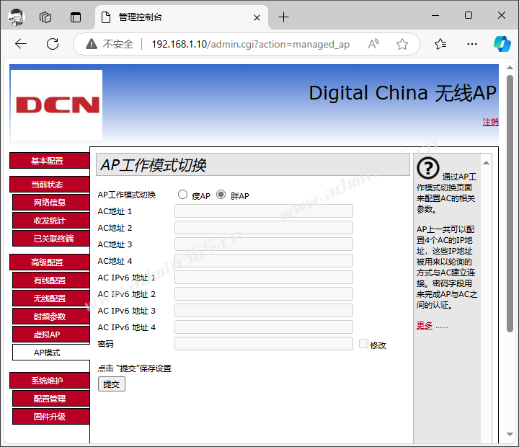This screenshot has height=447, width=519.
Task: Click the AC IPv6 地址 4 input field
Action: (264, 327)
